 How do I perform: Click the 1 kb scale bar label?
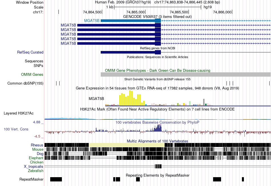pyautogui.click(x=110, y=7)
